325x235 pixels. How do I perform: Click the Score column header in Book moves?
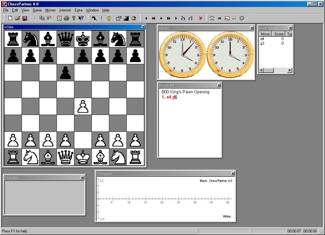(x=279, y=34)
